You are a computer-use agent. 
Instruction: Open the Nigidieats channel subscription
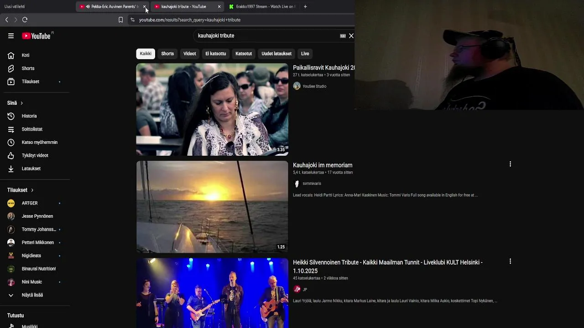coord(35,256)
